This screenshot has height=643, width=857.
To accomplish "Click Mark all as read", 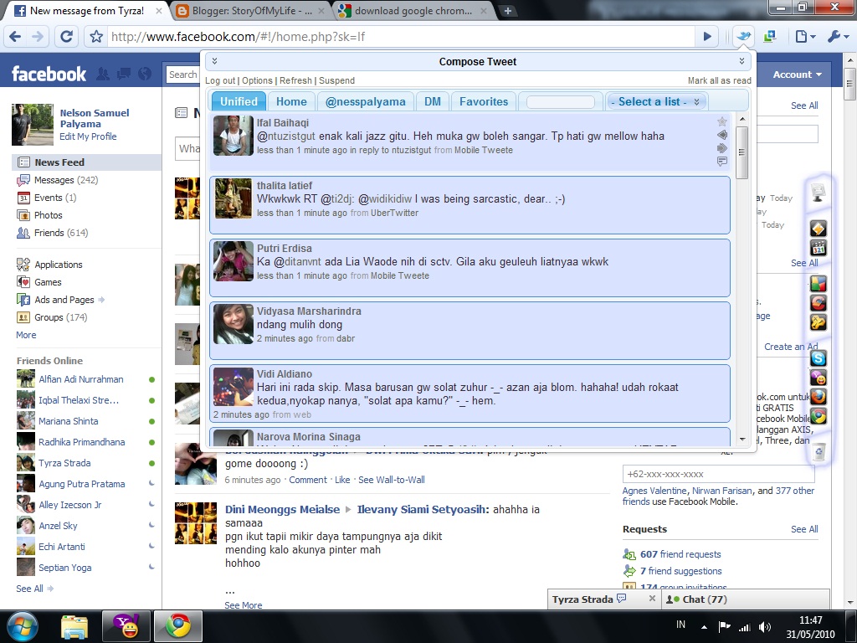I will tap(719, 80).
